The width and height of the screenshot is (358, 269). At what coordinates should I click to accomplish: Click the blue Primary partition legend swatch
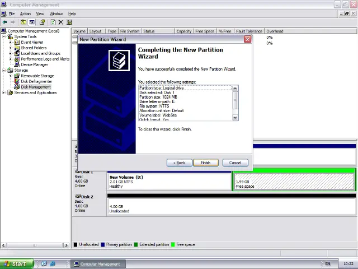pyautogui.click(x=103, y=244)
